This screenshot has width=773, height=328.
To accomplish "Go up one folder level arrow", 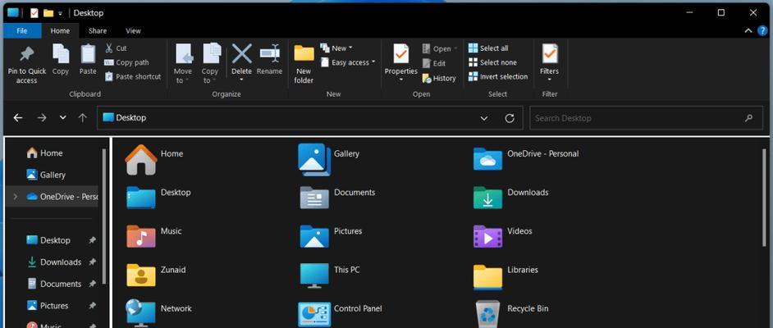I will [x=82, y=118].
